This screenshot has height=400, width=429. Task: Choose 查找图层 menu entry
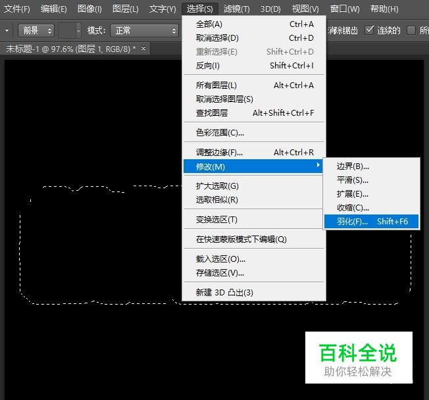[x=255, y=113]
